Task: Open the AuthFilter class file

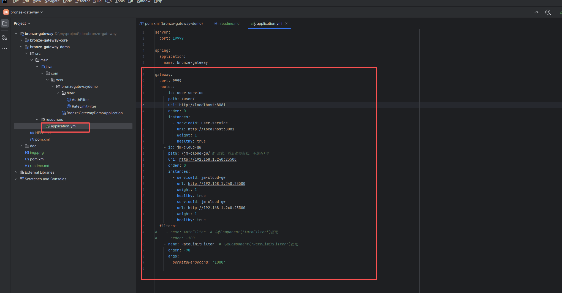Action: pos(80,100)
